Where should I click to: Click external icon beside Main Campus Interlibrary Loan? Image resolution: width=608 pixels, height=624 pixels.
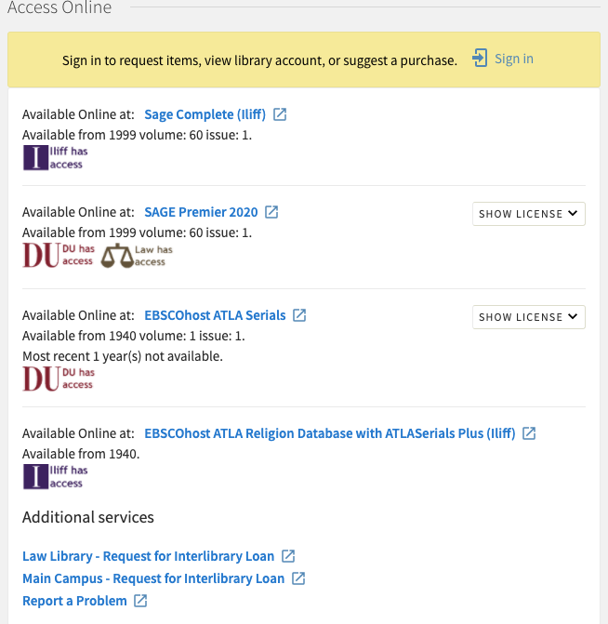coord(298,578)
